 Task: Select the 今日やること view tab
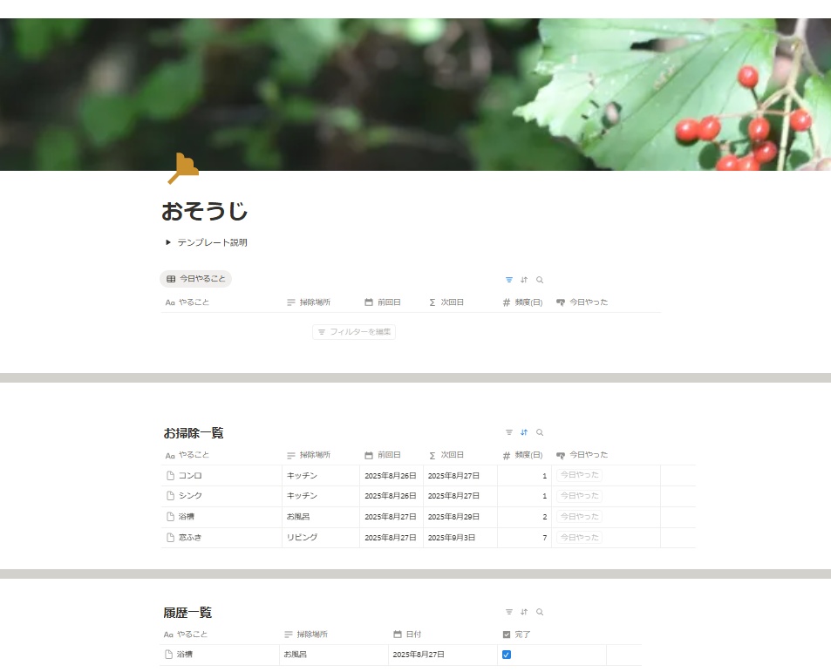coord(195,279)
